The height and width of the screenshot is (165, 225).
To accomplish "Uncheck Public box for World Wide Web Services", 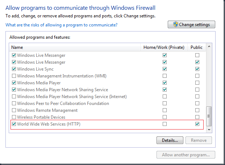I will [x=197, y=124].
